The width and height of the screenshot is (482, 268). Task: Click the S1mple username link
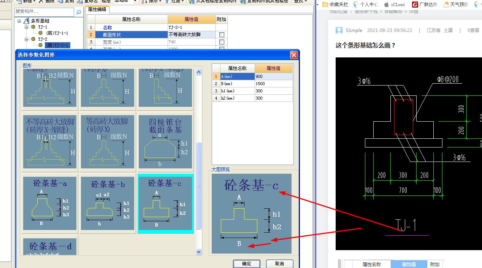[354, 30]
